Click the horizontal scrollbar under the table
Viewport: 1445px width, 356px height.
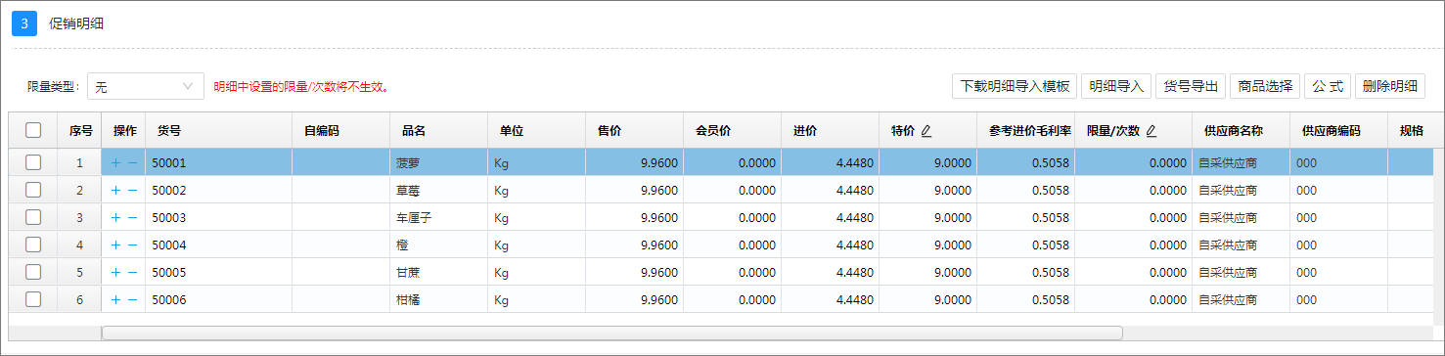pyautogui.click(x=612, y=333)
